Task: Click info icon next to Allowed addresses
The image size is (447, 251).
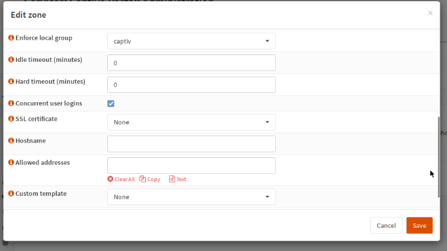Action: click(11, 162)
